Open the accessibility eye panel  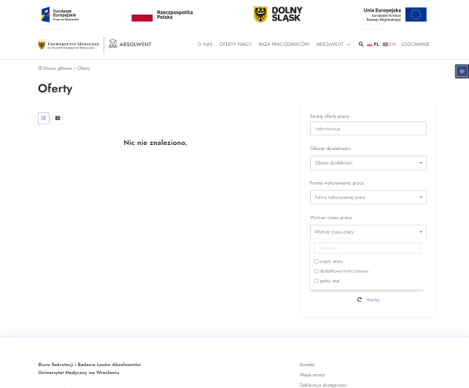[462, 71]
